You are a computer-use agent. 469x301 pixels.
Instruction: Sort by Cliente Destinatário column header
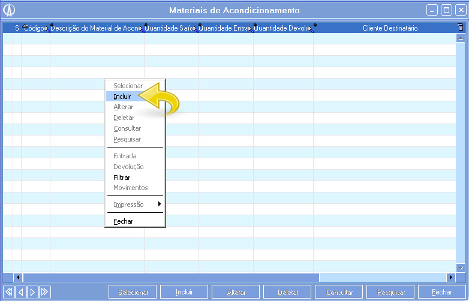click(390, 28)
